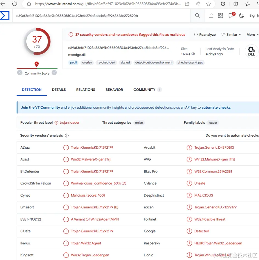This screenshot has width=259, height=260.
Task: Click Ikarus result Trojan.Win32.Agent
Action: (x=86, y=243)
